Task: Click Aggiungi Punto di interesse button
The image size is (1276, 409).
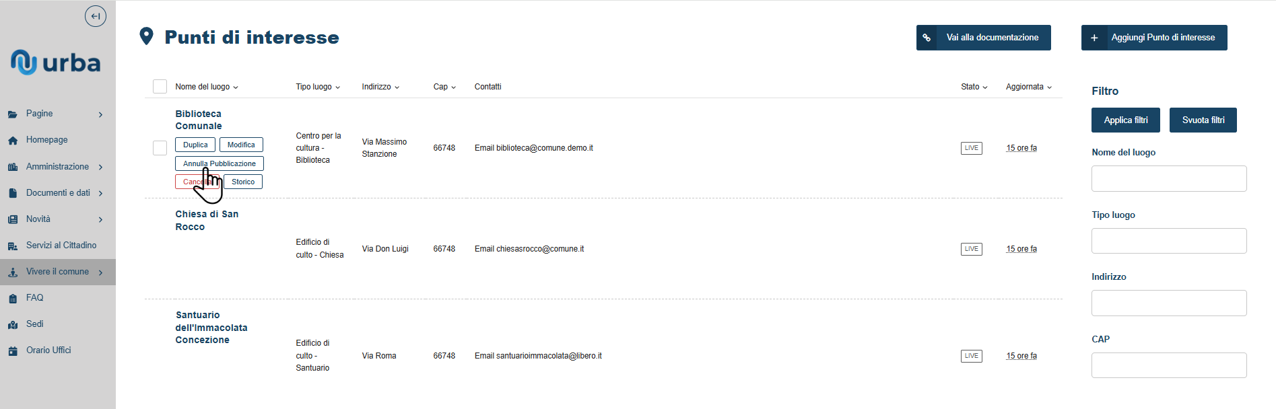Action: 1154,38
